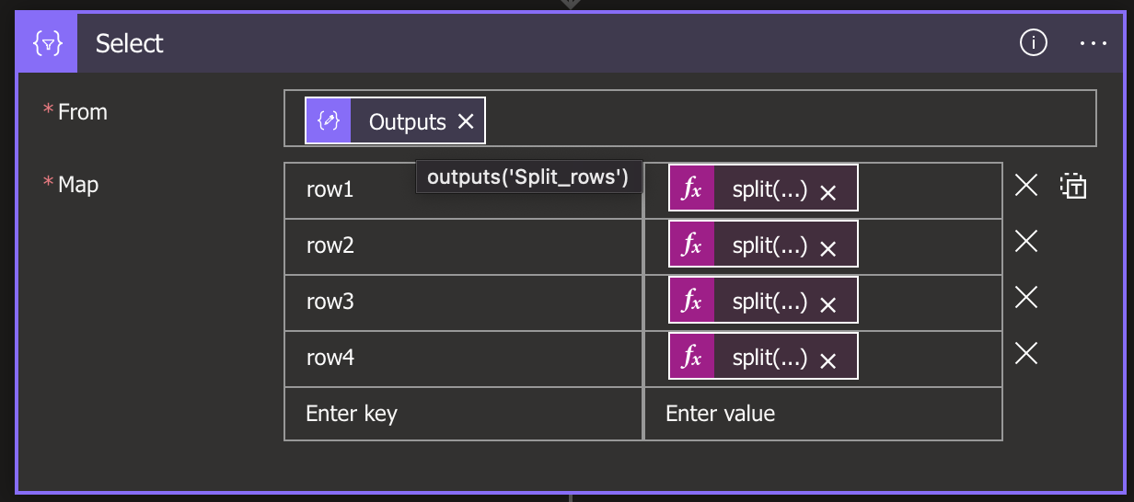This screenshot has height=502, width=1134.
Task: Remove split expression token from row1
Action: pos(827,192)
